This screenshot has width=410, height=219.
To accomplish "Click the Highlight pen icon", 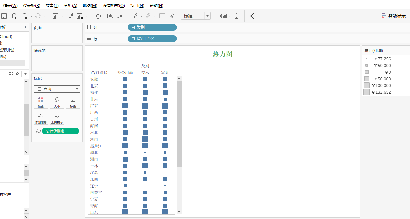I will pyautogui.click(x=136, y=16).
